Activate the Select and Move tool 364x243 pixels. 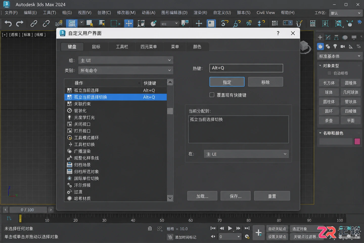coord(129,24)
